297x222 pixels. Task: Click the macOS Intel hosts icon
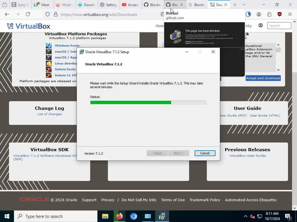tap(49, 51)
